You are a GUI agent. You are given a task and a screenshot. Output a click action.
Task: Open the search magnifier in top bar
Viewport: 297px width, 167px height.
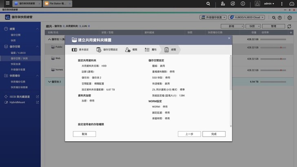click(x=208, y=4)
